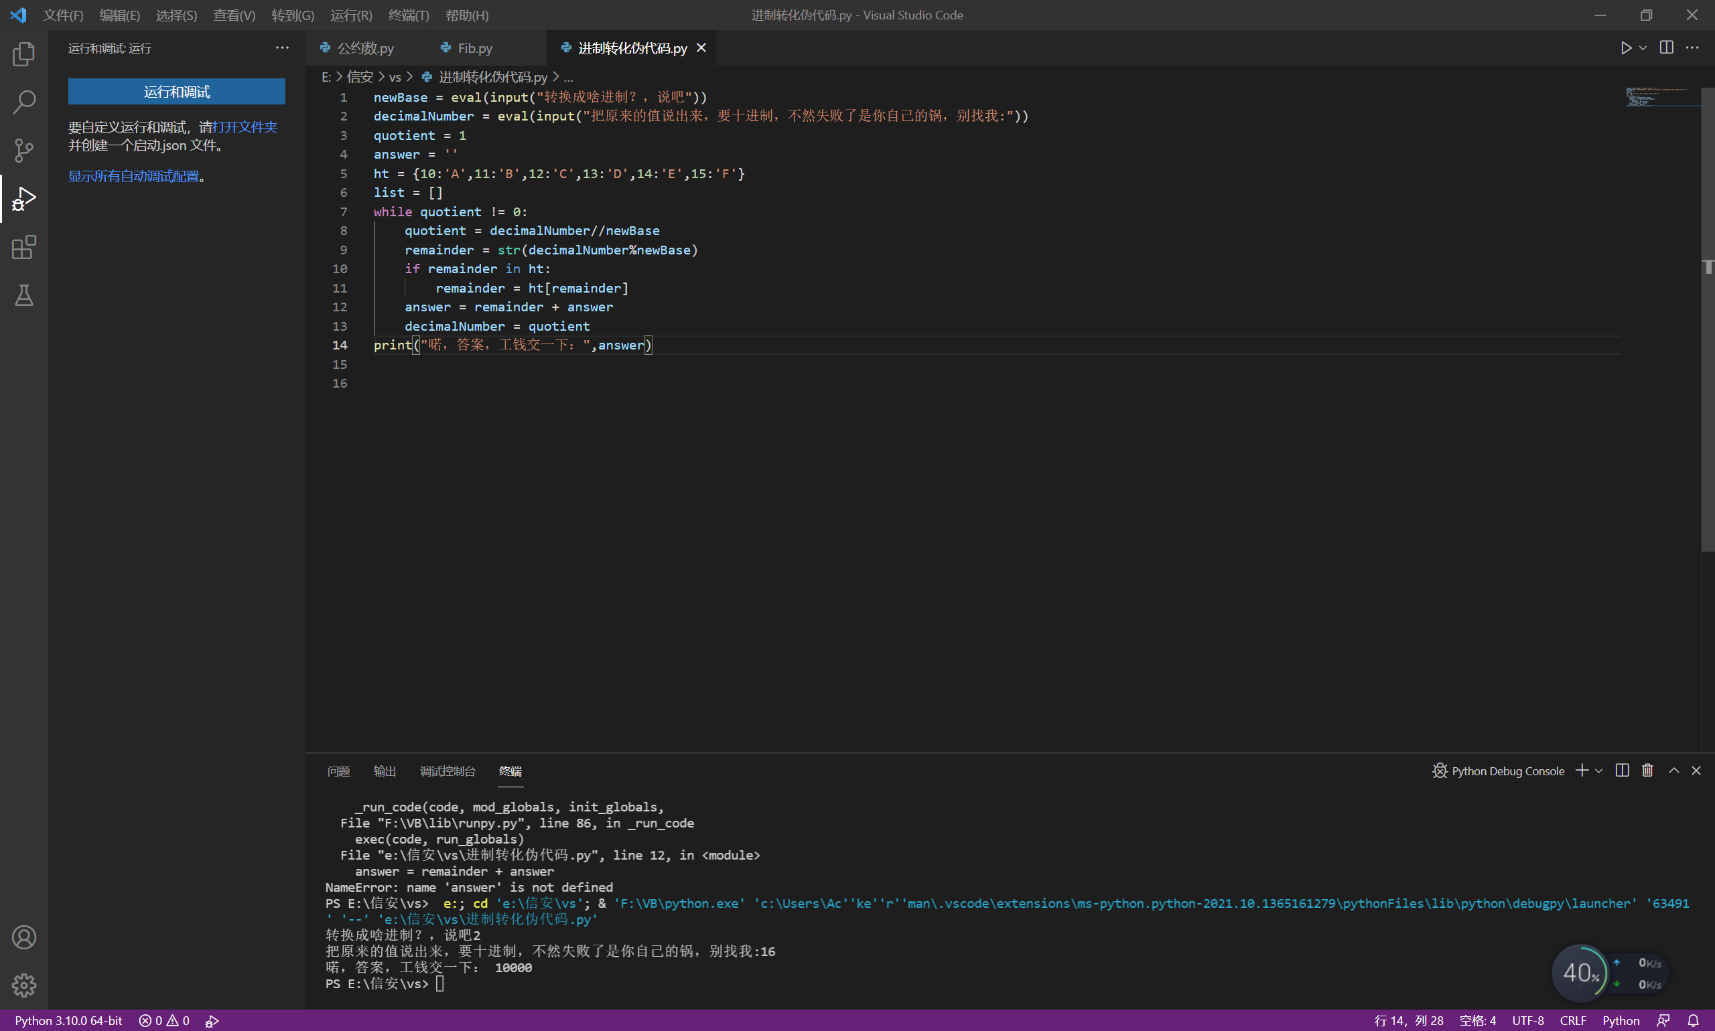Image resolution: width=1715 pixels, height=1031 pixels.
Task: Open the 转到(G) menu
Action: point(293,15)
